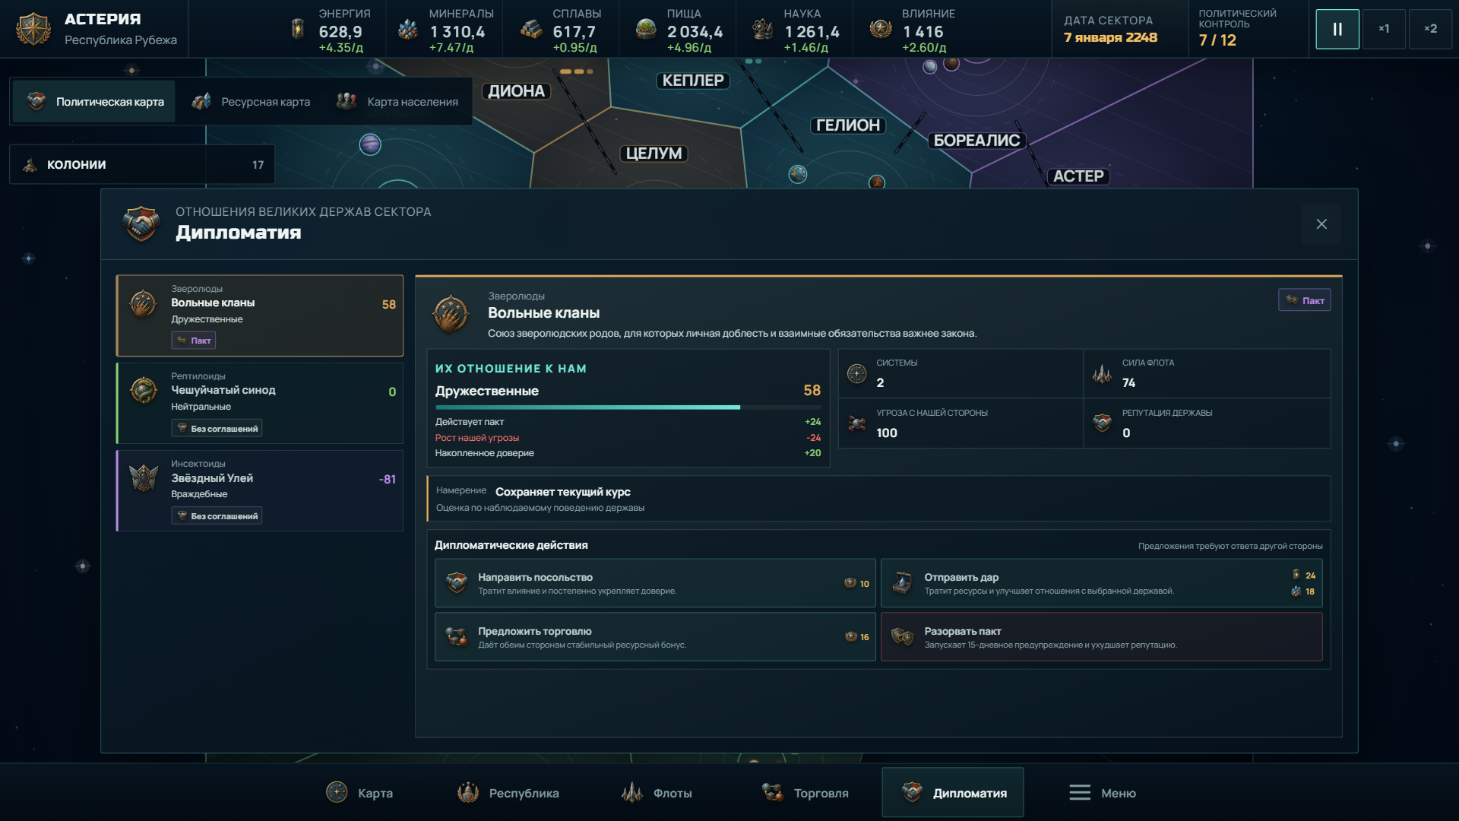1459x821 pixels.
Task: Click the Политический контроль 7 / 12 counter
Action: (1237, 29)
